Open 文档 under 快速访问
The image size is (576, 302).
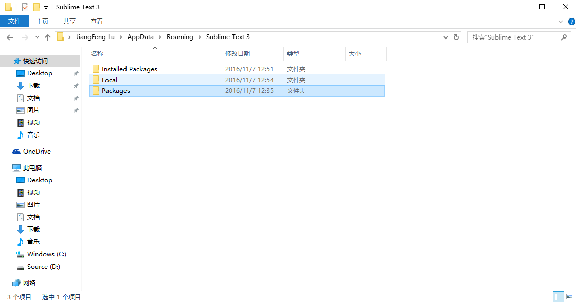(x=33, y=98)
